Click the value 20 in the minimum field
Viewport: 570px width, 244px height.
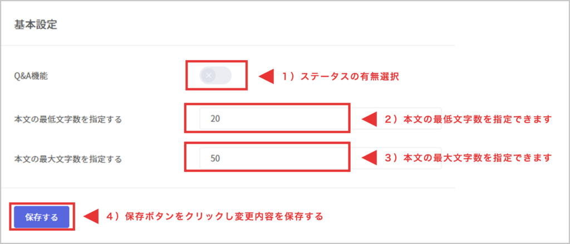tap(216, 118)
